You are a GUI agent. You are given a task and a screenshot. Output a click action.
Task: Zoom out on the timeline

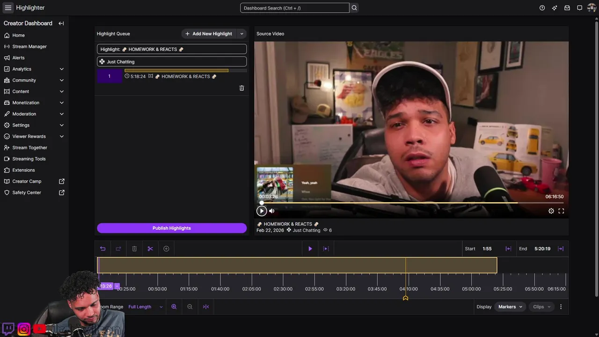point(190,307)
